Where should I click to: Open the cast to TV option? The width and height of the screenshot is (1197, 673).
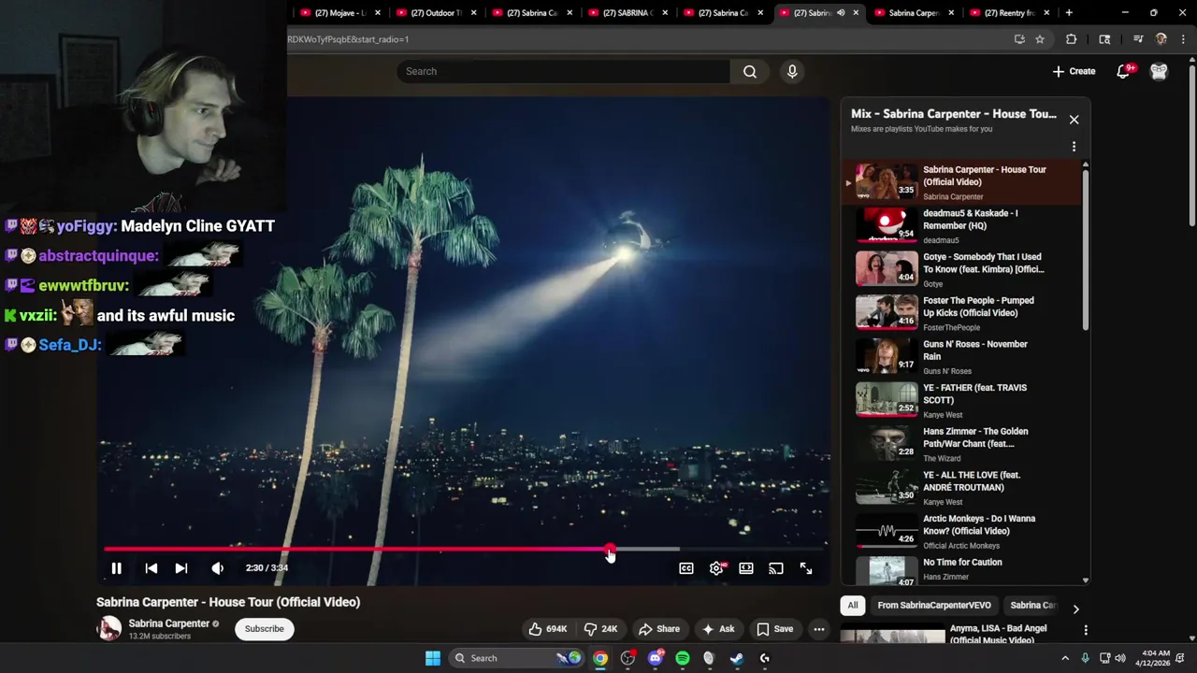click(776, 568)
